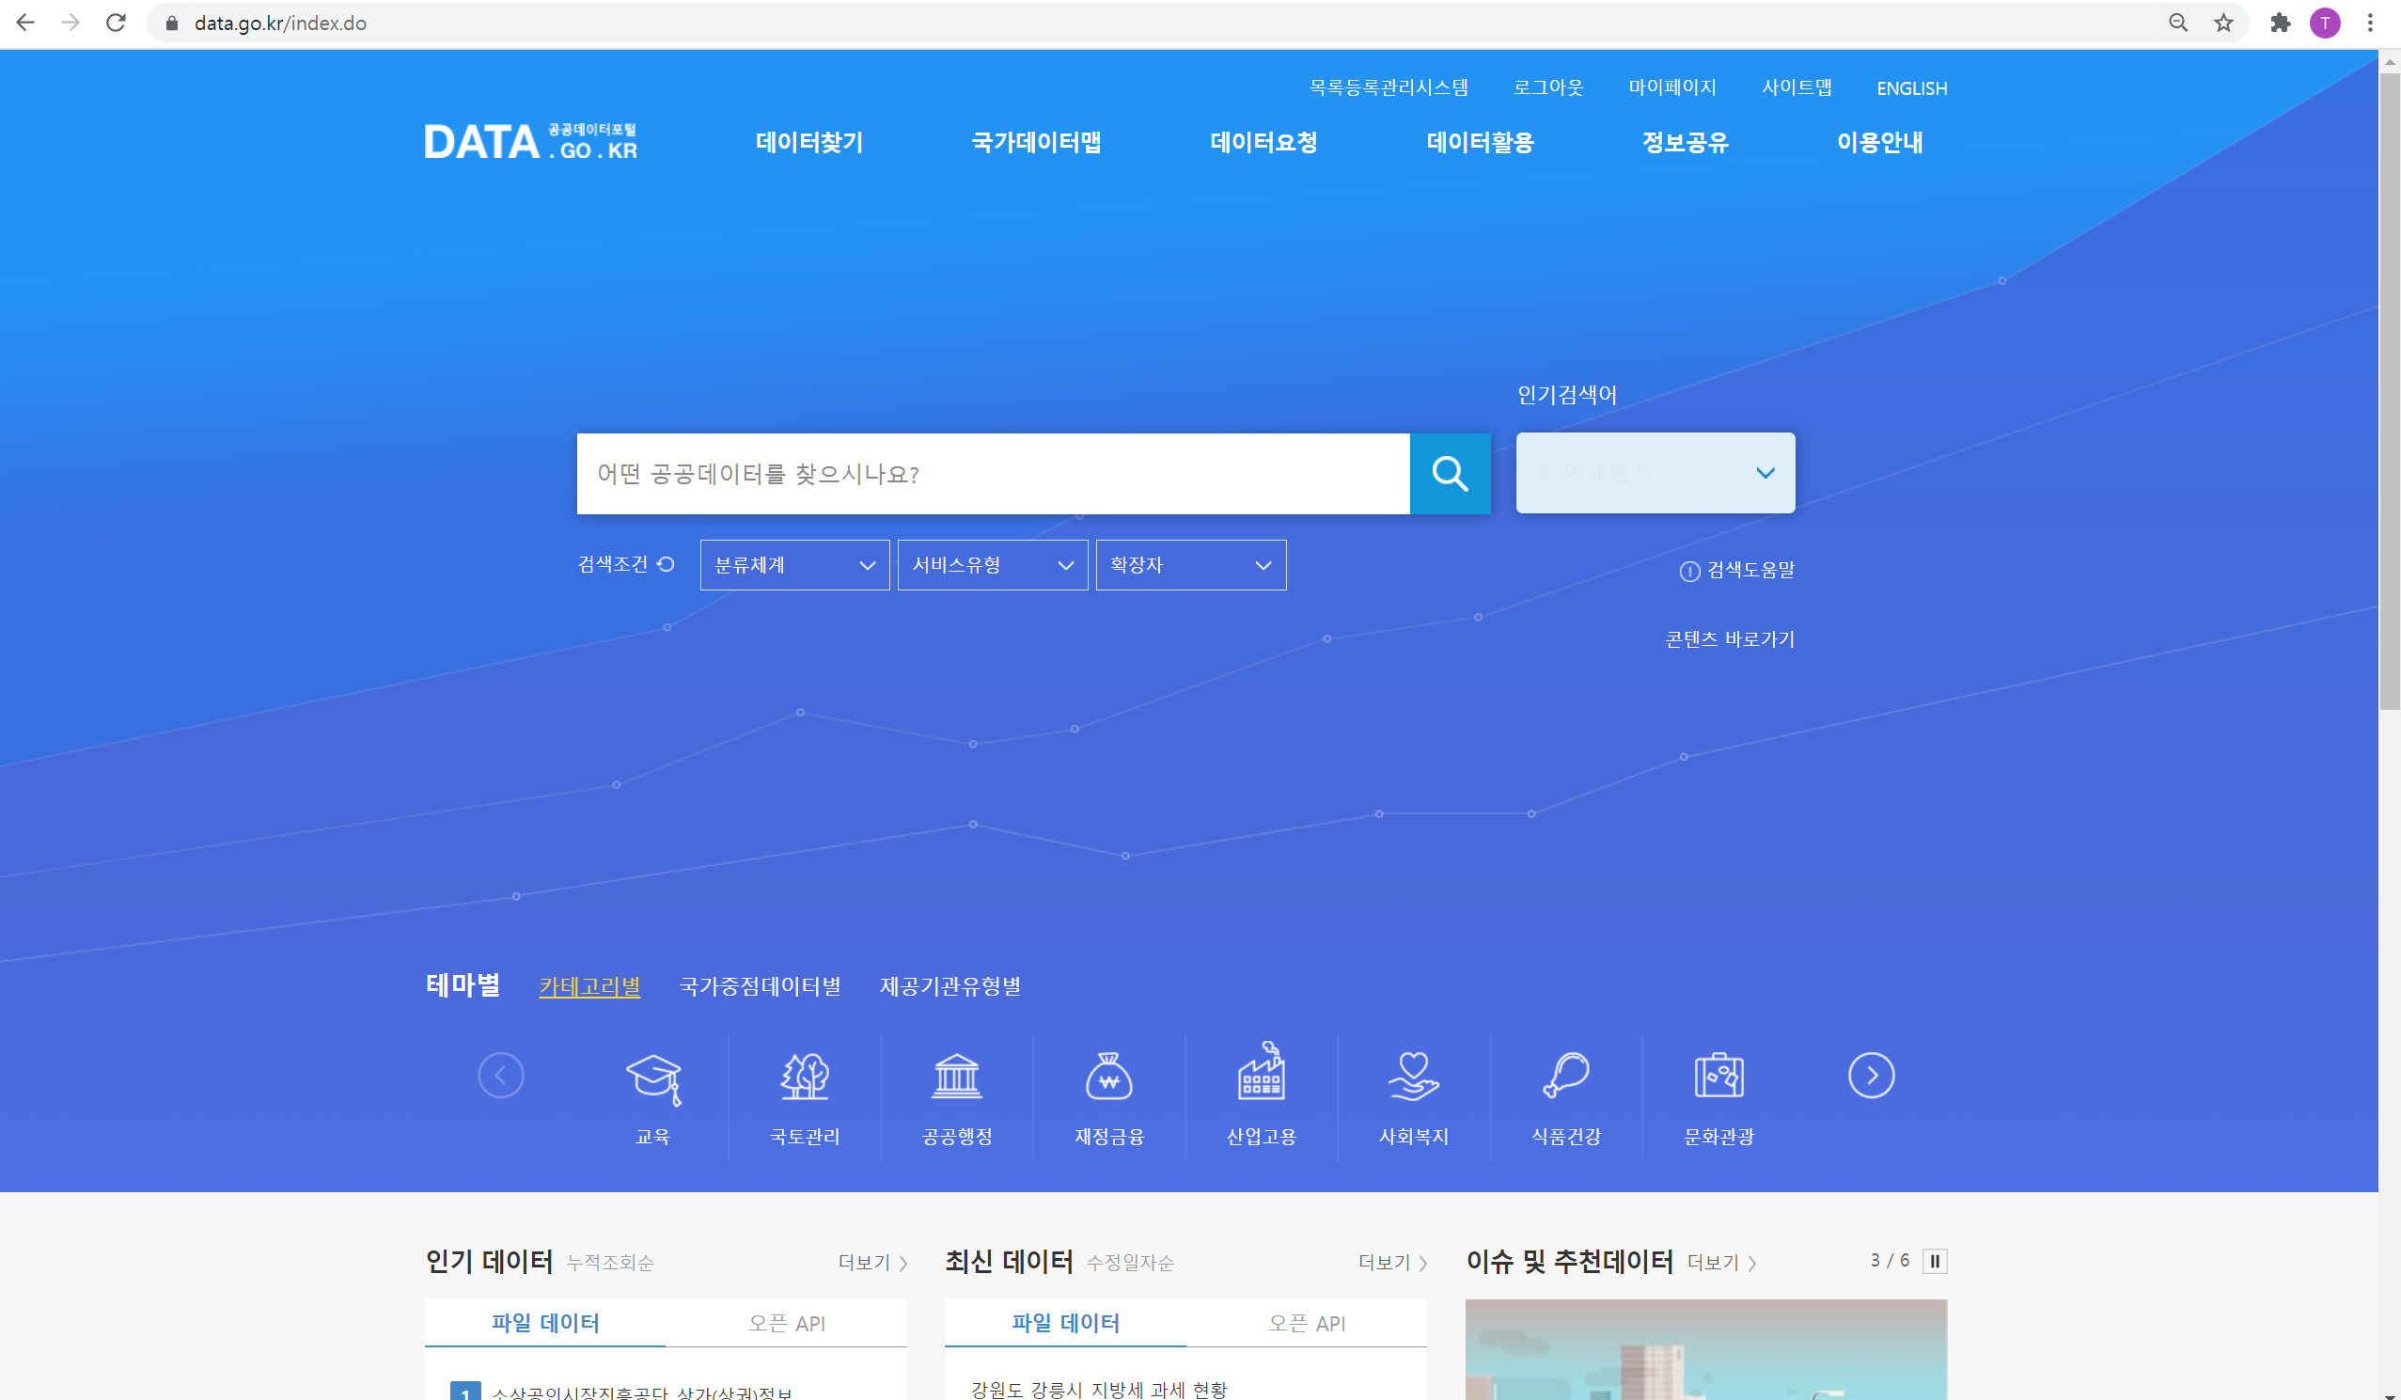
Task: Open the 사회복지 heart-hand icon
Action: 1413,1077
